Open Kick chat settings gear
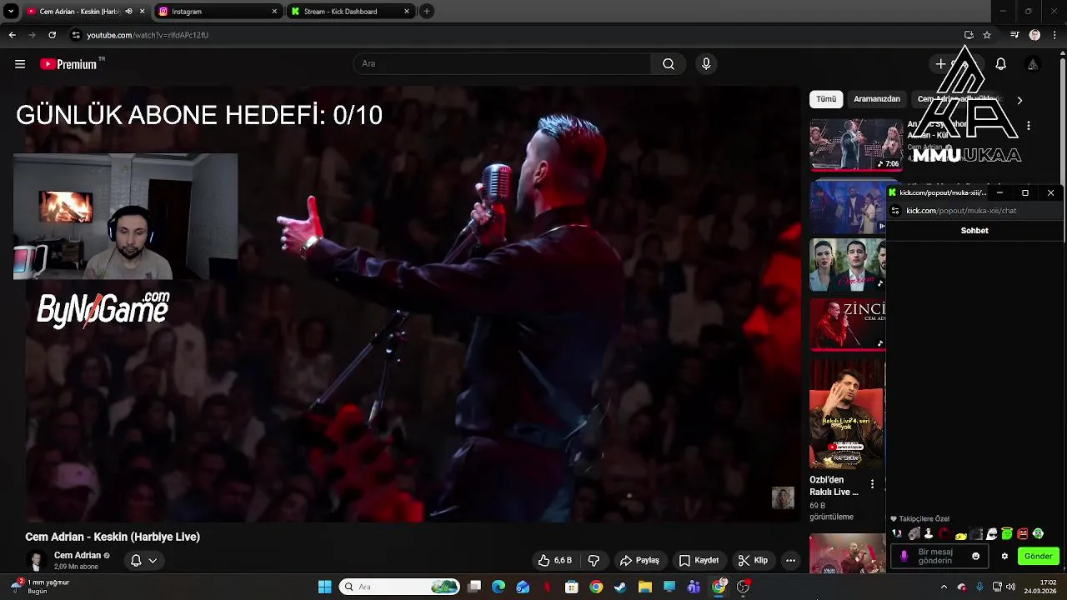 click(1004, 556)
